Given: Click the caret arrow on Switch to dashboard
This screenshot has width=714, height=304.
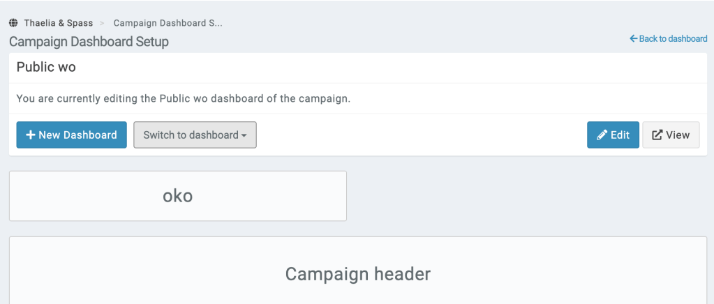Looking at the screenshot, I should [x=244, y=136].
